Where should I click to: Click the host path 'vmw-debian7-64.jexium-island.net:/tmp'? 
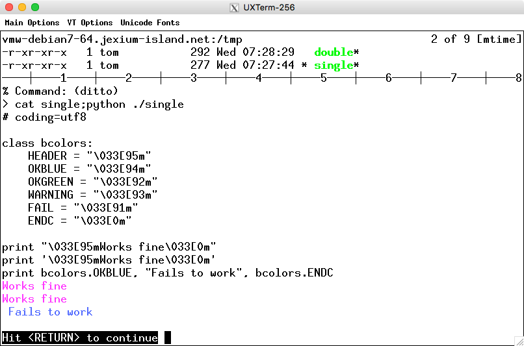click(122, 40)
